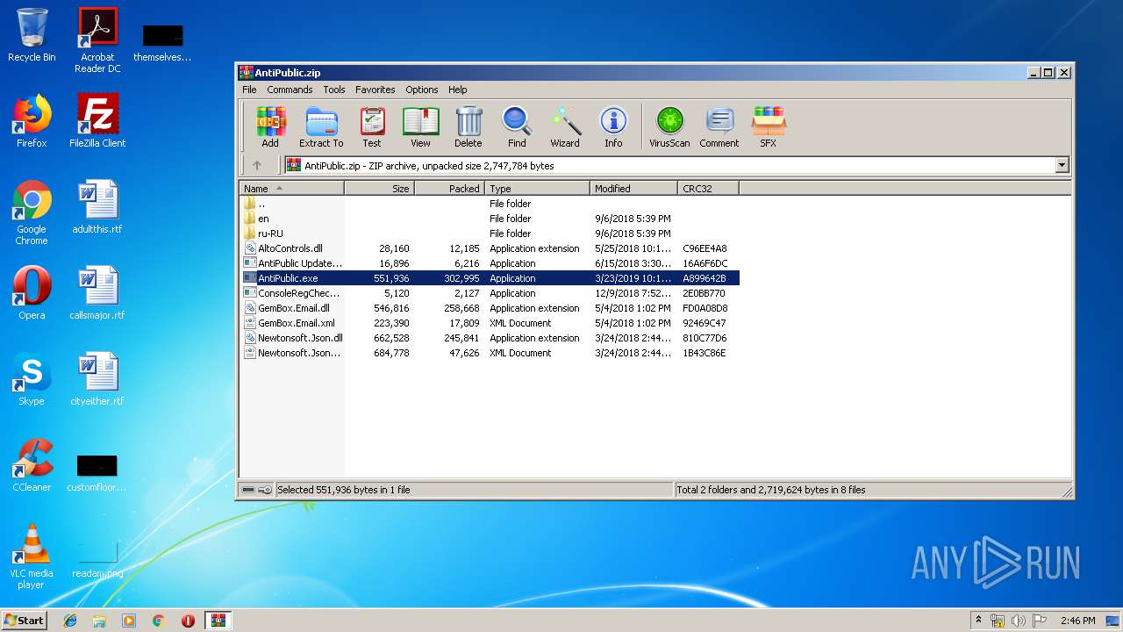Sort by the CRC32 column header

point(708,188)
